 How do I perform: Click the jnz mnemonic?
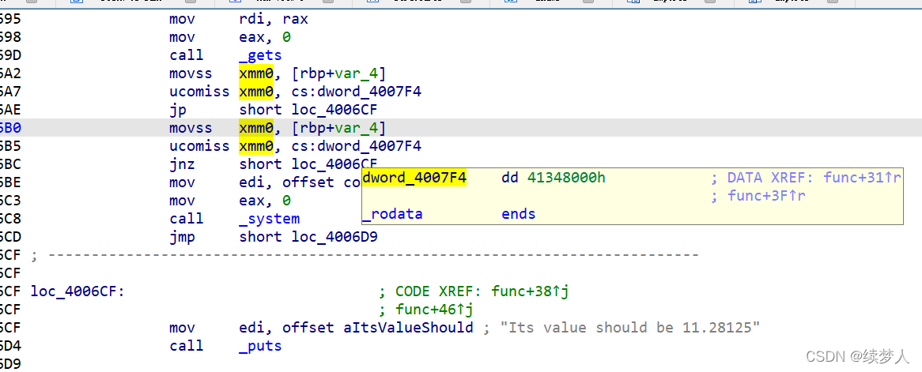click(x=183, y=164)
